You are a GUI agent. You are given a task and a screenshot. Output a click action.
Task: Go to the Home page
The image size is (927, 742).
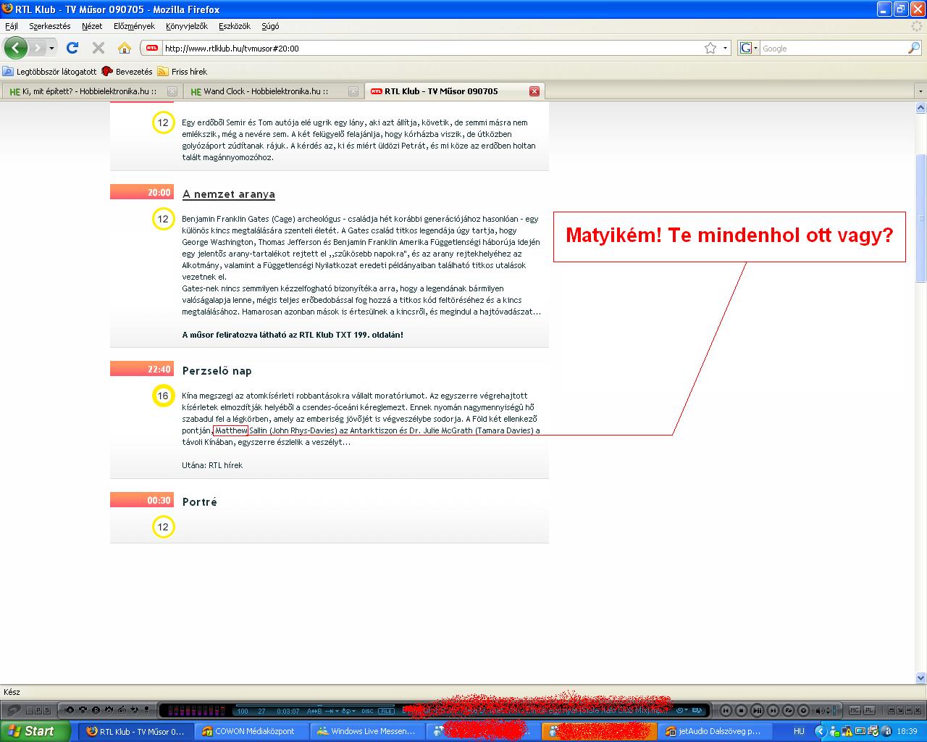pos(125,48)
